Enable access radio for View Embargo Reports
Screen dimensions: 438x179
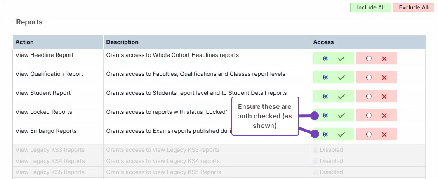click(x=326, y=134)
